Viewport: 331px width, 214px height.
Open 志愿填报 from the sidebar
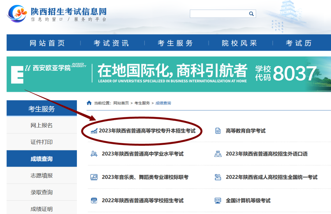[x=41, y=175]
